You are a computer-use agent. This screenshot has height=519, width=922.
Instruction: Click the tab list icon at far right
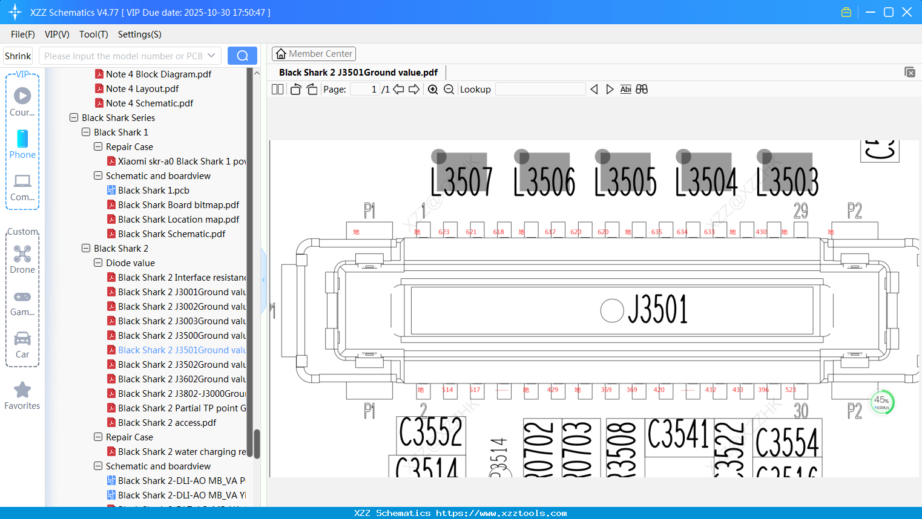[x=909, y=72]
